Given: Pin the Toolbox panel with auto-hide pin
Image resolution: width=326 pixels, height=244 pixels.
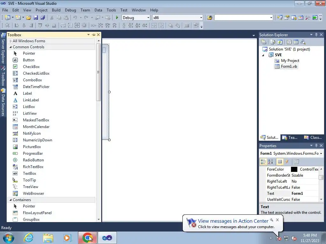Looking at the screenshot, I should (94, 35).
